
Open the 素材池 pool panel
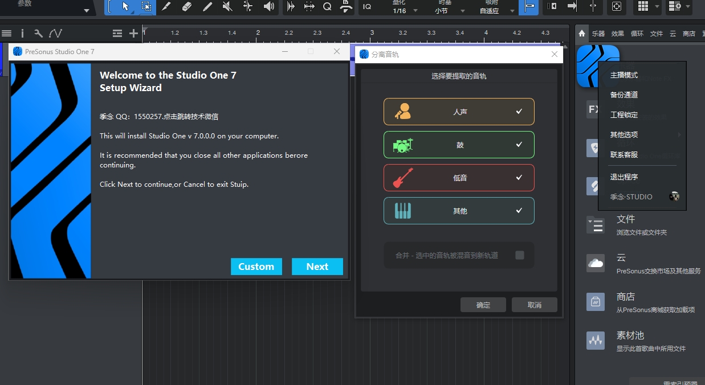pos(630,335)
